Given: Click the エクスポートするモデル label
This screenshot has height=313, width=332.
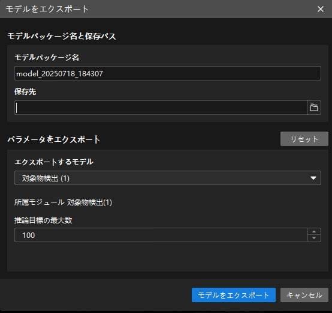Looking at the screenshot, I should click(54, 162).
